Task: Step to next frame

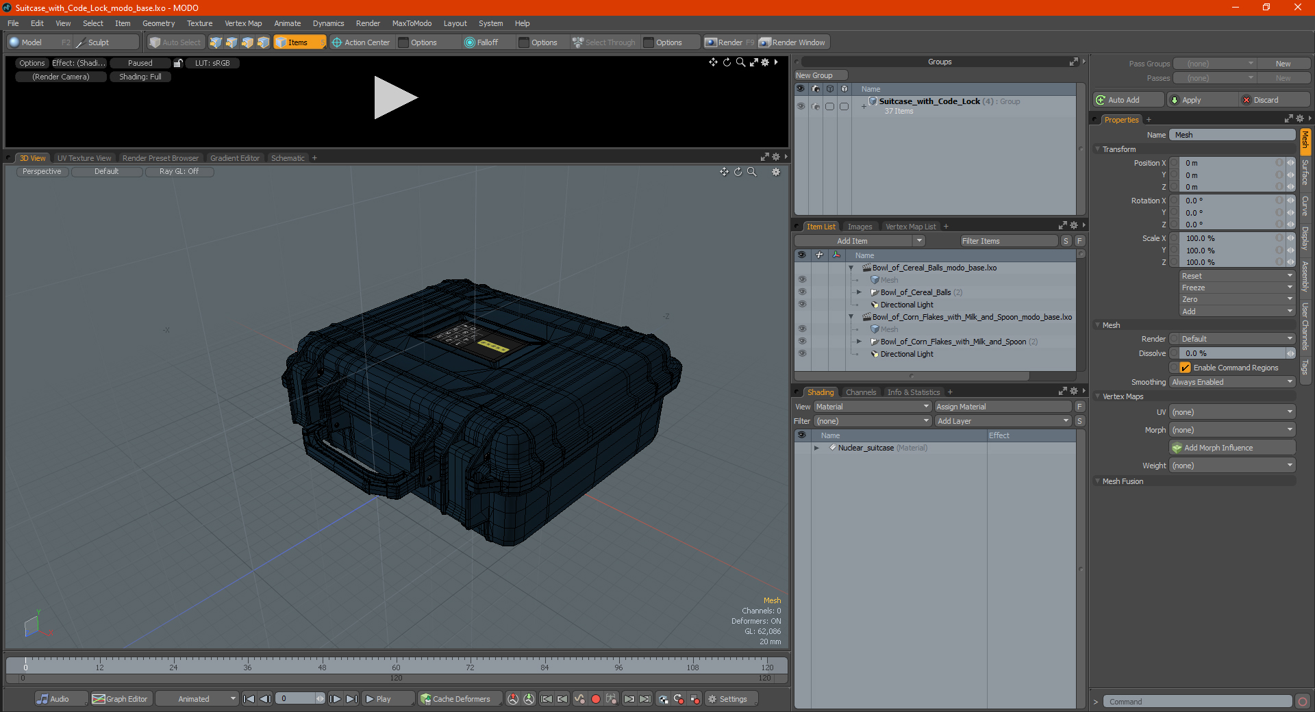Action: 335,699
